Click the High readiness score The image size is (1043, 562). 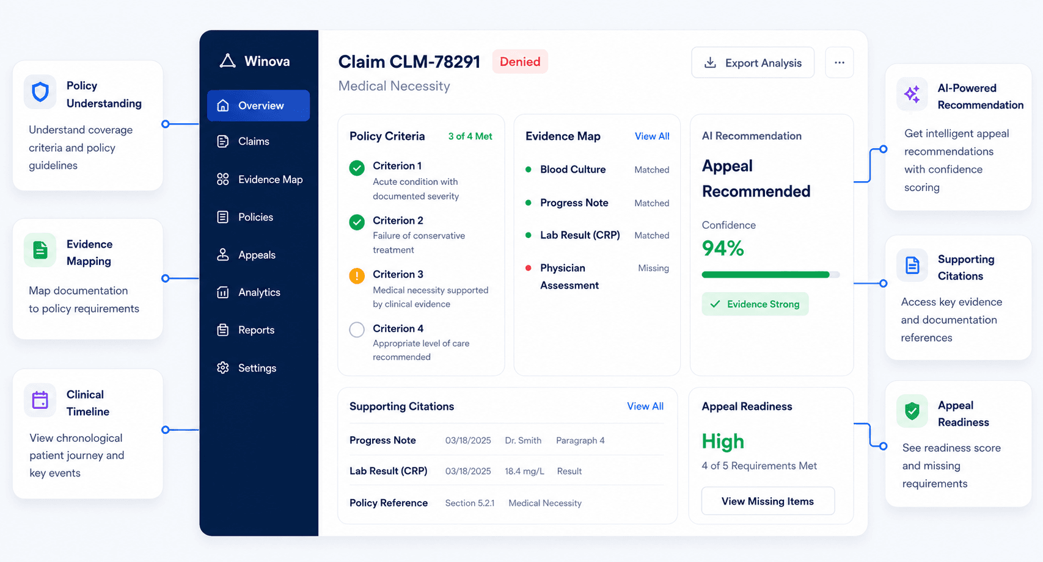tap(723, 441)
